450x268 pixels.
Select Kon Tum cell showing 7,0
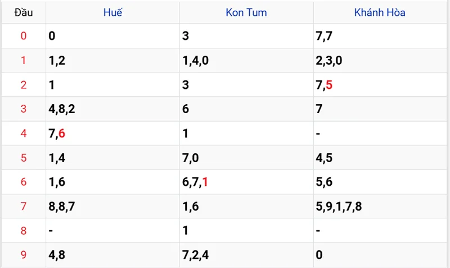[191, 158]
